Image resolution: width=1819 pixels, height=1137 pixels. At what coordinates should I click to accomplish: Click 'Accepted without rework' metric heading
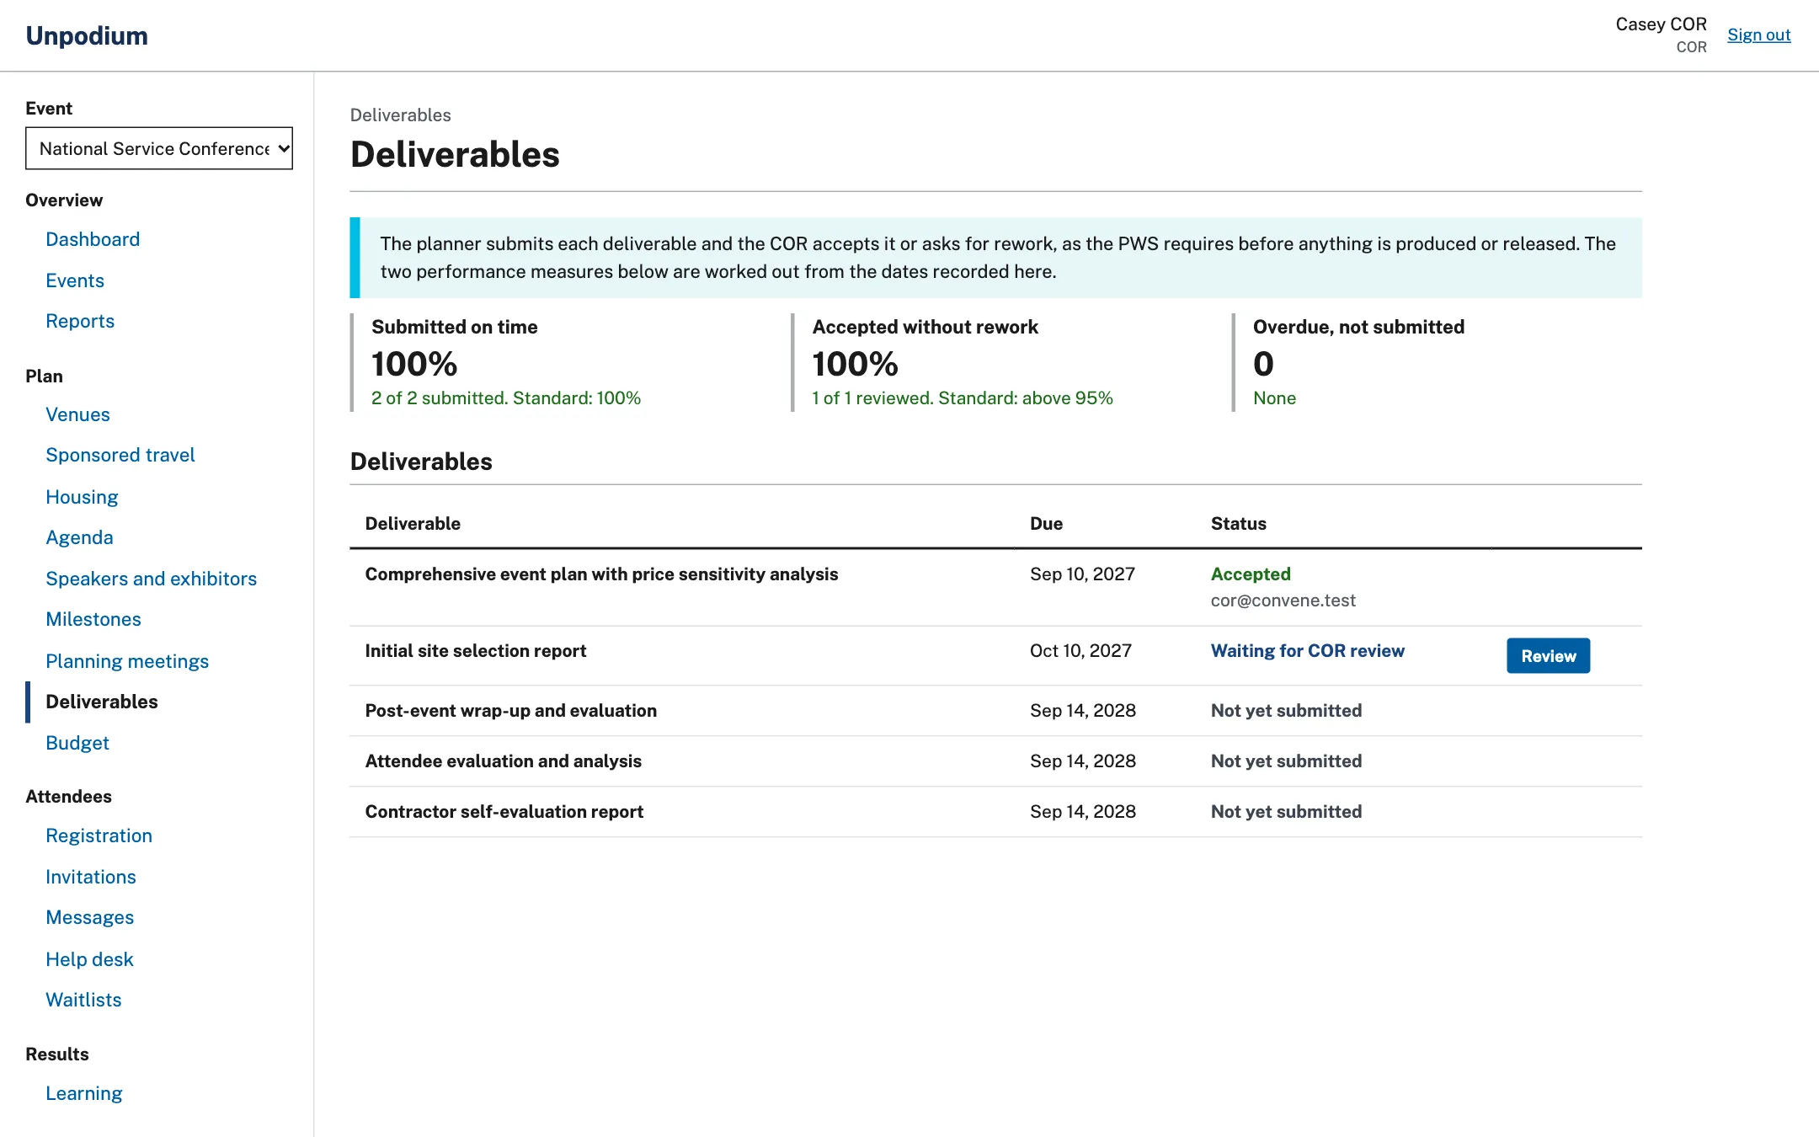(x=925, y=327)
